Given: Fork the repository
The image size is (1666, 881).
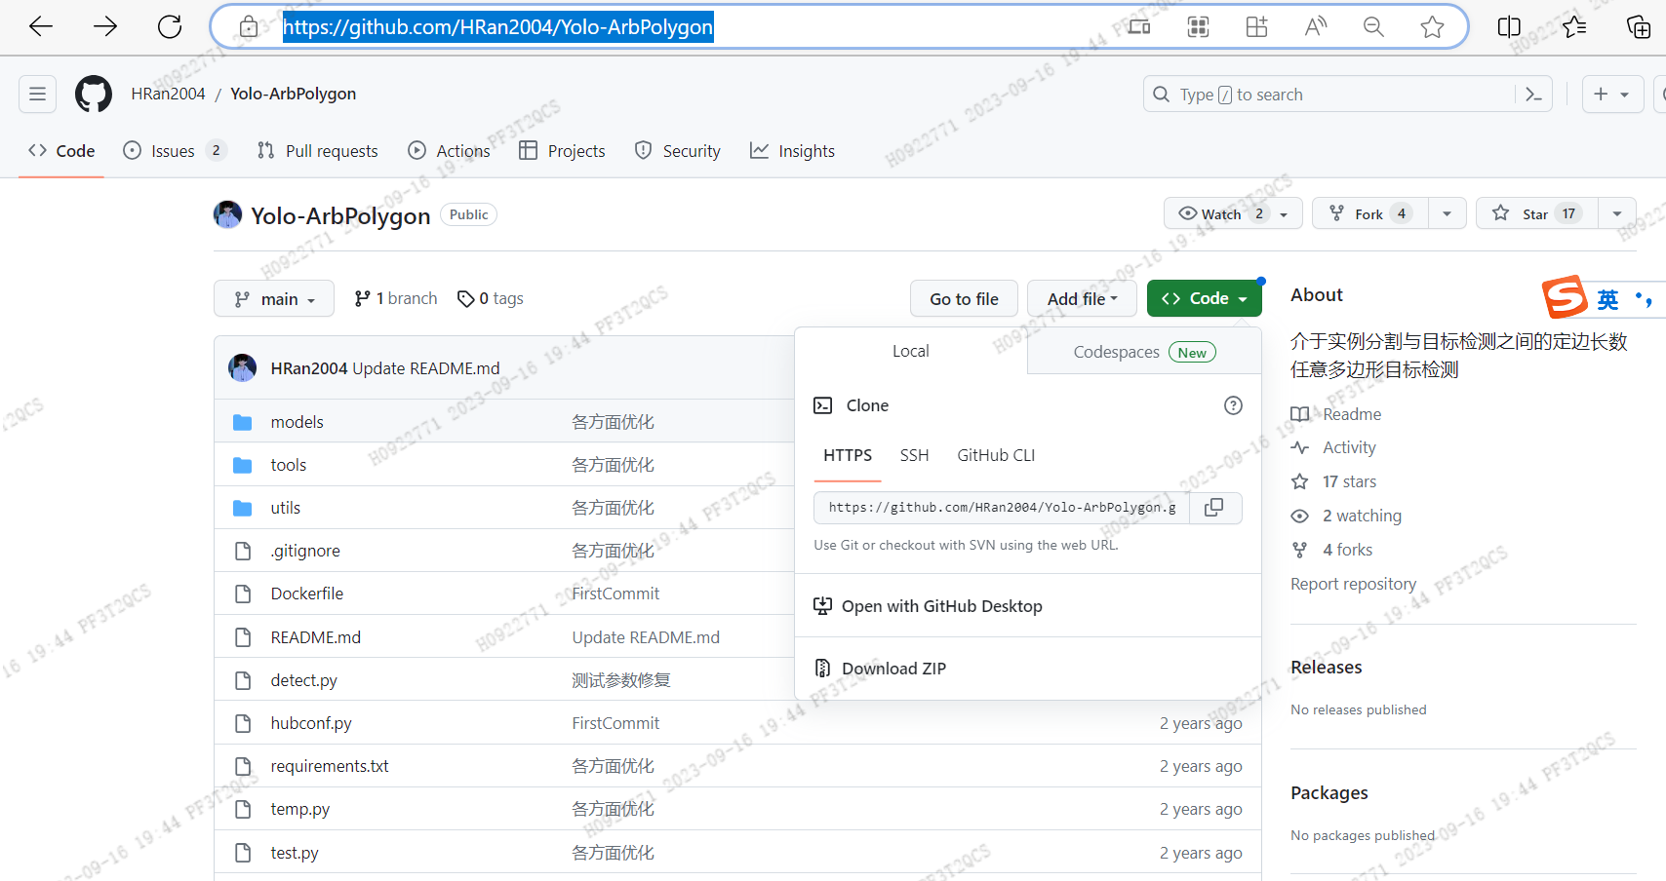Looking at the screenshot, I should coord(1370,213).
